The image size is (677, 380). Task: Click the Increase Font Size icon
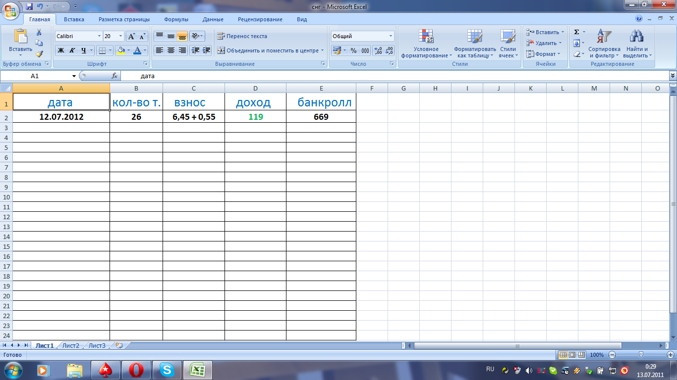[x=131, y=36]
